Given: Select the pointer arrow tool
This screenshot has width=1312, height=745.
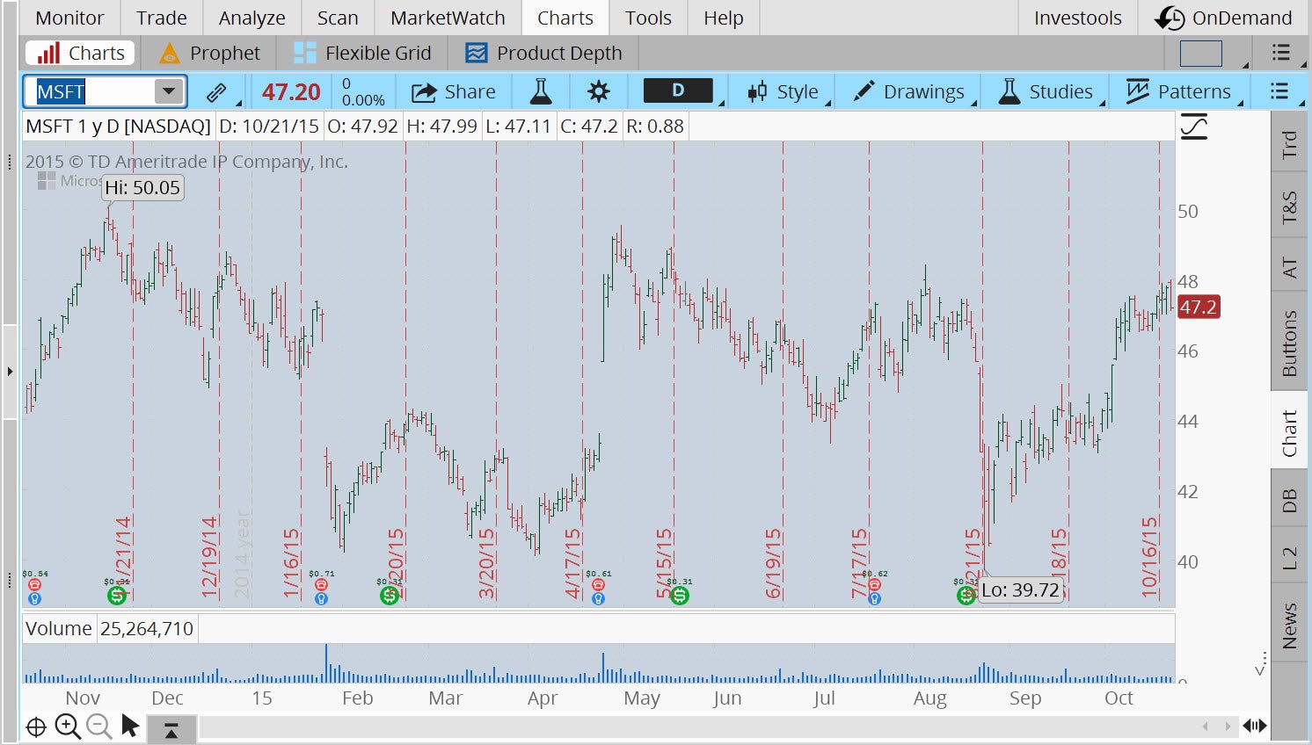Looking at the screenshot, I should click(130, 726).
